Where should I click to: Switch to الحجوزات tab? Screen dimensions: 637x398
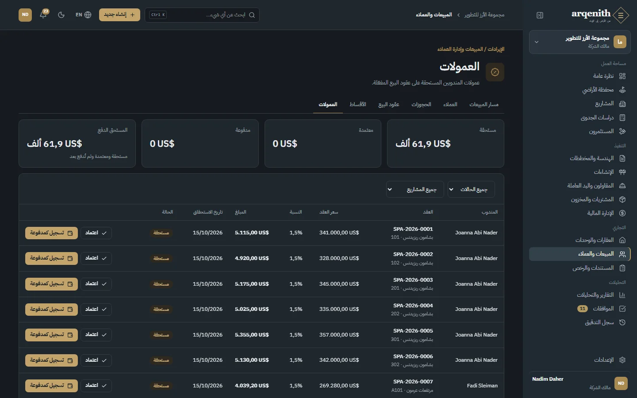click(421, 104)
